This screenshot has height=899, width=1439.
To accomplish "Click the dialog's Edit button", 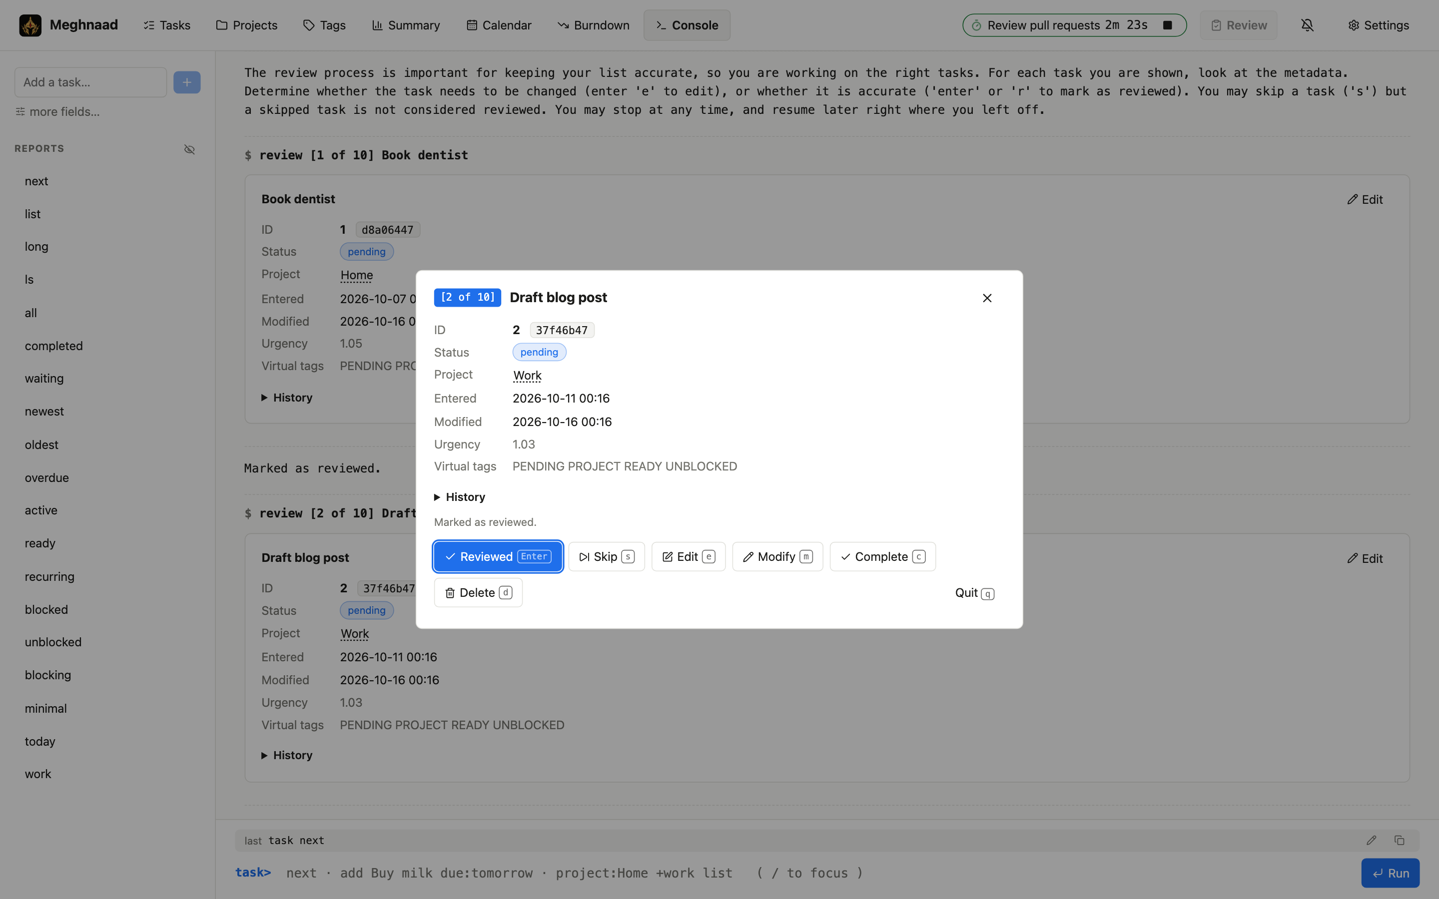I will (x=689, y=556).
